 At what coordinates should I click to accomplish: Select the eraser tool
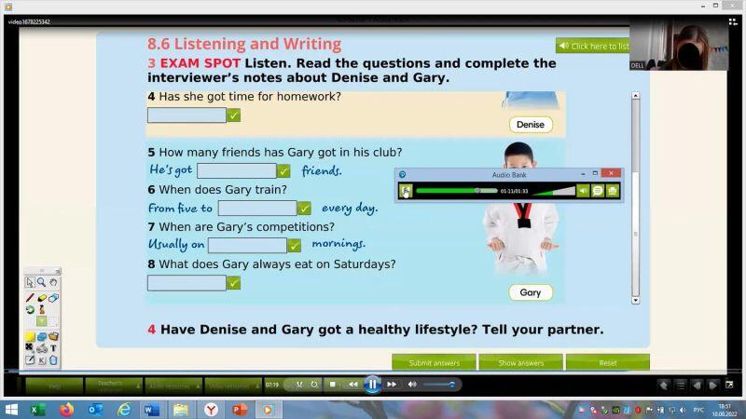53,298
